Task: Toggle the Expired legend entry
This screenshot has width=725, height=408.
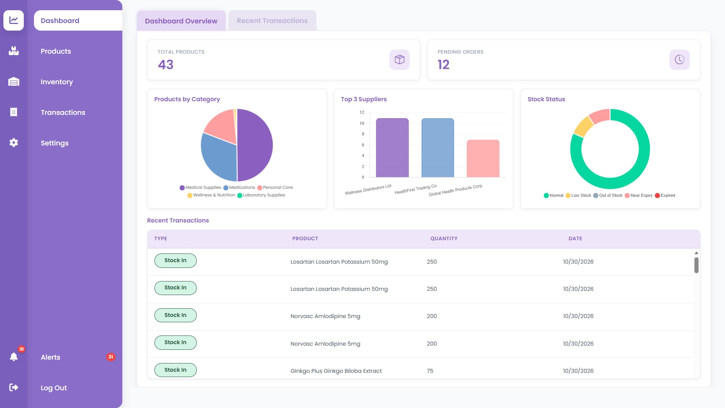Action: (x=665, y=195)
